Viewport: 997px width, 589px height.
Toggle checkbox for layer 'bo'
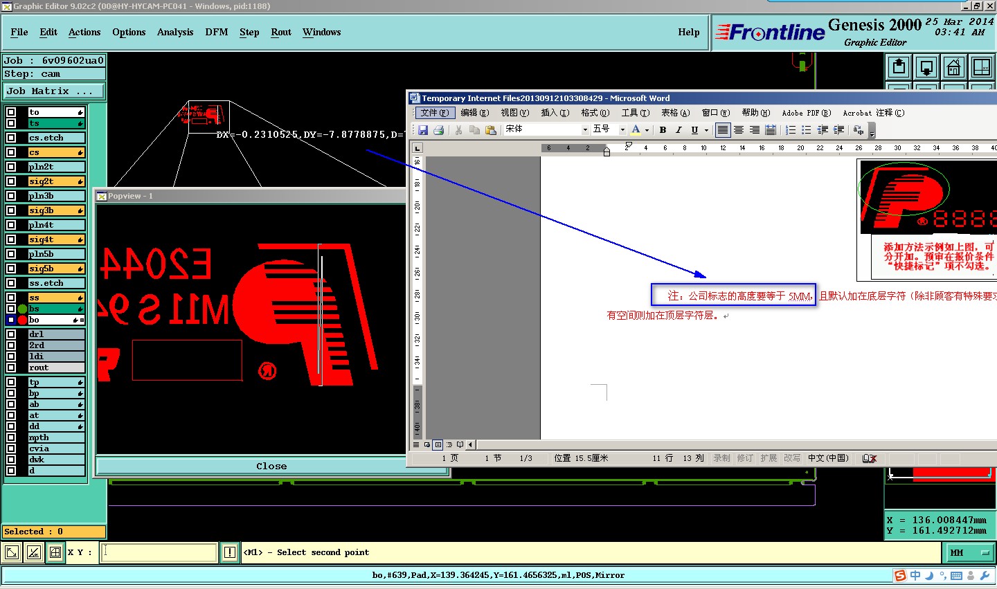pyautogui.click(x=11, y=320)
